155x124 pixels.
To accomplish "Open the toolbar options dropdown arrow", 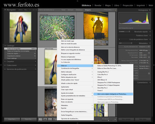I will coord(115,120).
